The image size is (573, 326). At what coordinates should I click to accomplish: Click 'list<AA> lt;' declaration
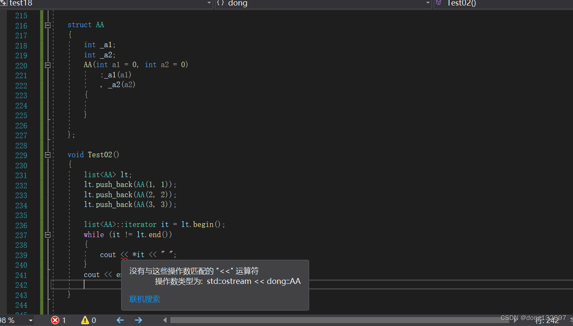coord(108,175)
